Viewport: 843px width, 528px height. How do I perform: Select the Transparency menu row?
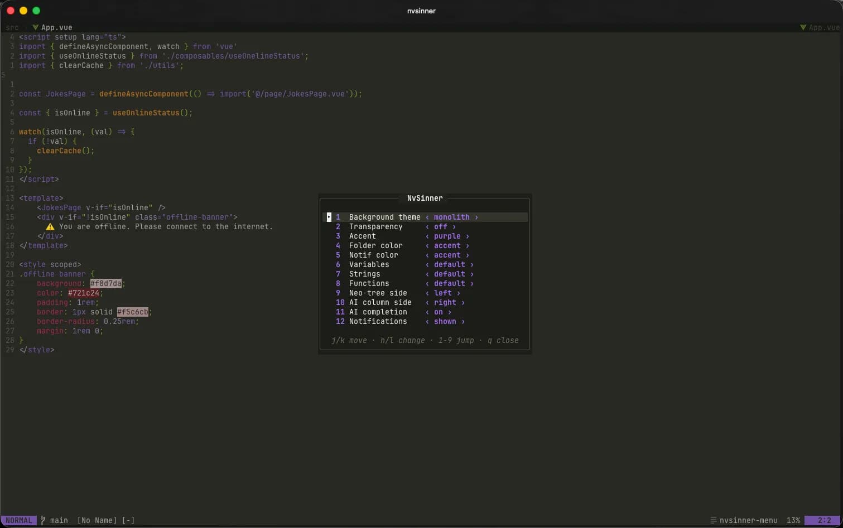(x=425, y=227)
